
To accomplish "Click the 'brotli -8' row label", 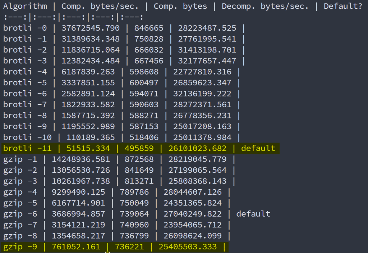I will [x=25, y=116].
